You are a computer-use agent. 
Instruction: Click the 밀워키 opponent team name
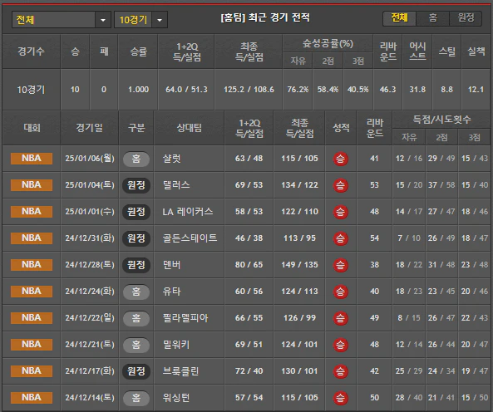[176, 345]
